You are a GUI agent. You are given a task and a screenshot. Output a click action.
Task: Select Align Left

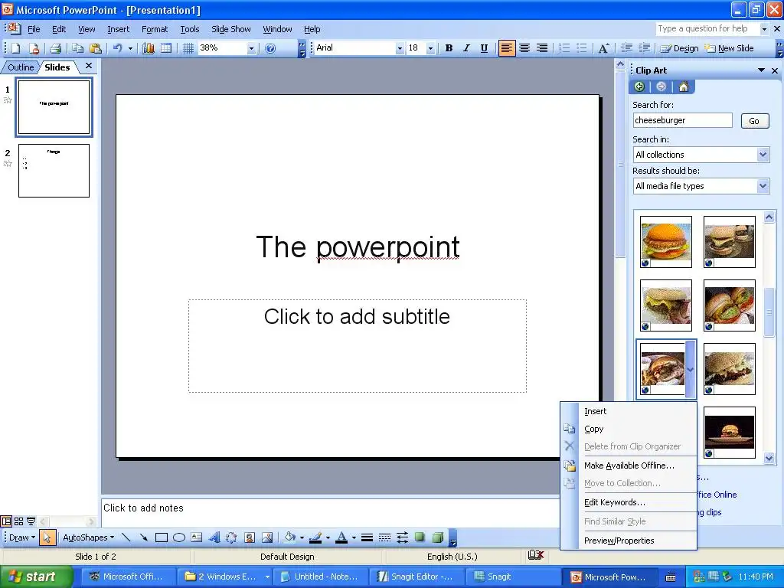click(507, 48)
